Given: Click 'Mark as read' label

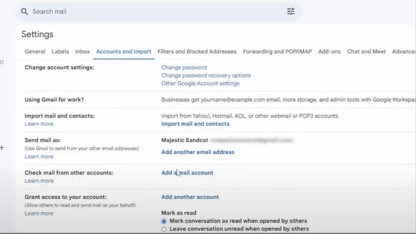Looking at the screenshot, I should pos(179,213).
